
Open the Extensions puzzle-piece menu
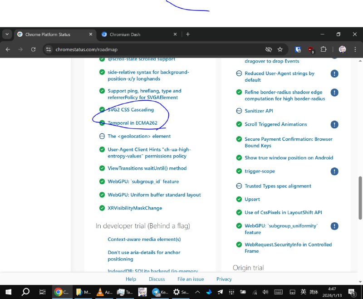coord(324,49)
